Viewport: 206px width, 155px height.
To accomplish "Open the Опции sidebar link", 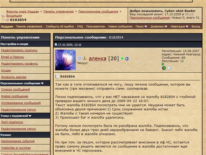I will (6, 70).
